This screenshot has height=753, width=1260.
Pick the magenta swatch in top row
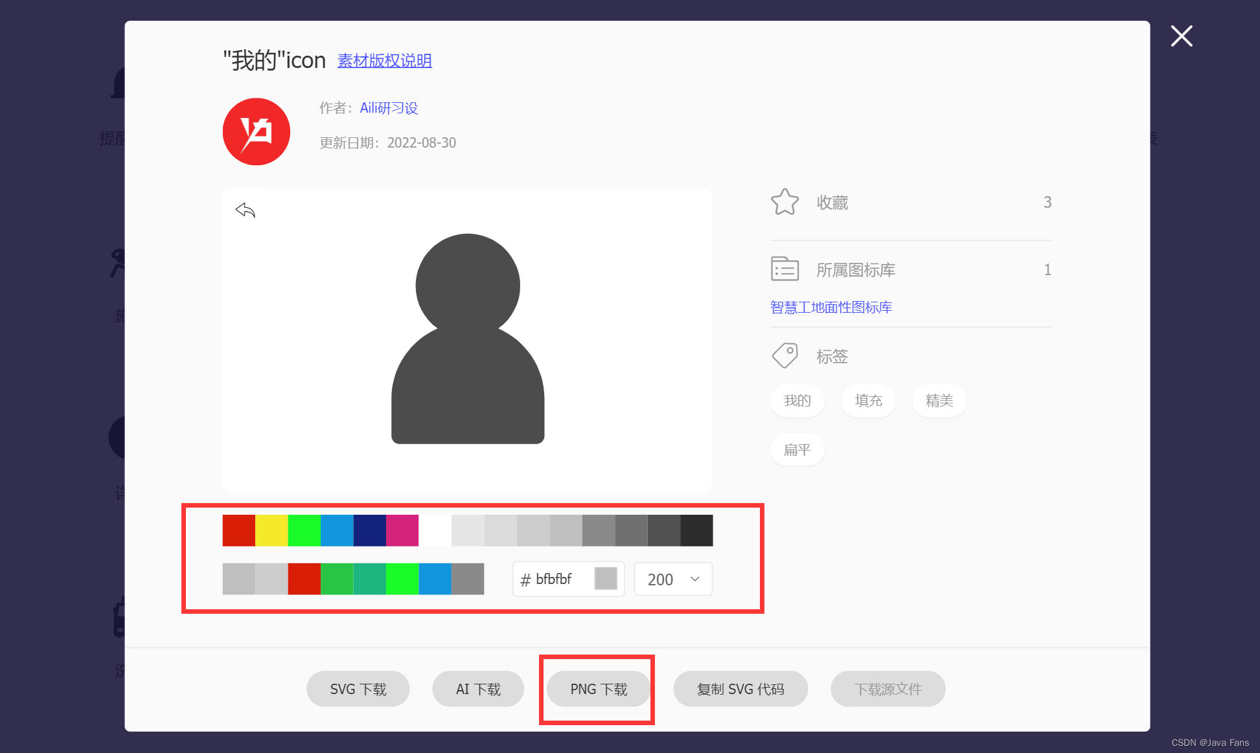pyautogui.click(x=402, y=530)
